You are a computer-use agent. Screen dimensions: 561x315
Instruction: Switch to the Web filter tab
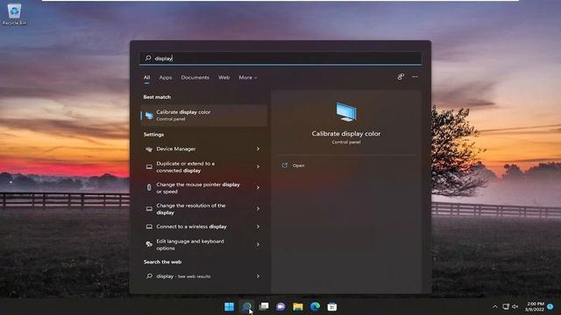[x=224, y=78]
